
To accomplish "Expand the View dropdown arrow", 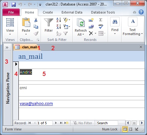I will pyautogui.click(x=10, y=34).
